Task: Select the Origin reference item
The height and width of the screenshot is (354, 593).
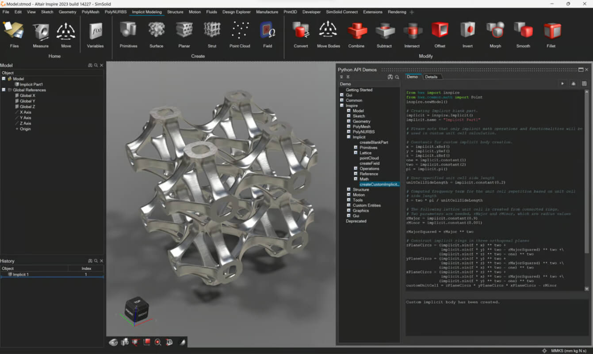Action: (x=25, y=129)
